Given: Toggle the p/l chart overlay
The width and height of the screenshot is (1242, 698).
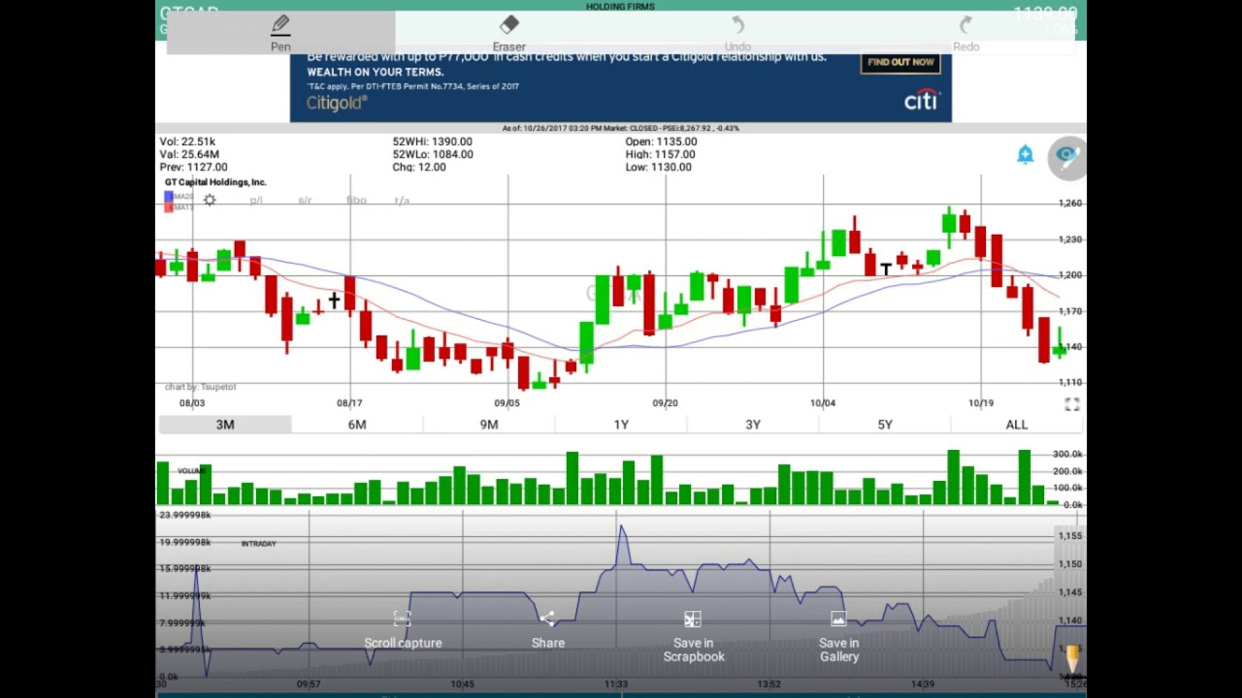Looking at the screenshot, I should 256,201.
